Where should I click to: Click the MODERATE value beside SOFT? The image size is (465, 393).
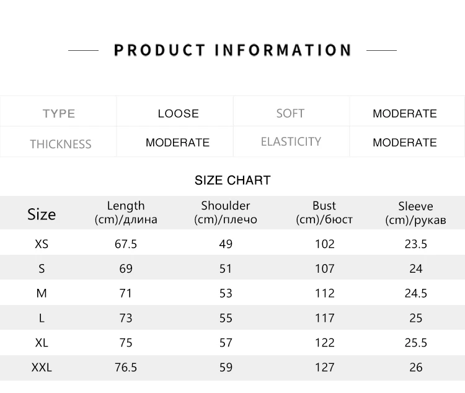(404, 113)
